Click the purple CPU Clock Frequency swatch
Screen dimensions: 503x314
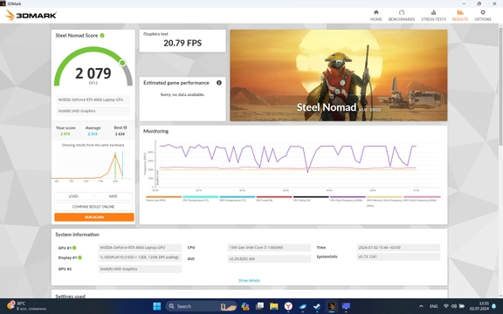point(348,197)
